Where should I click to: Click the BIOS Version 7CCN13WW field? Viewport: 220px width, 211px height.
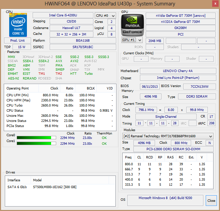[x=199, y=86]
